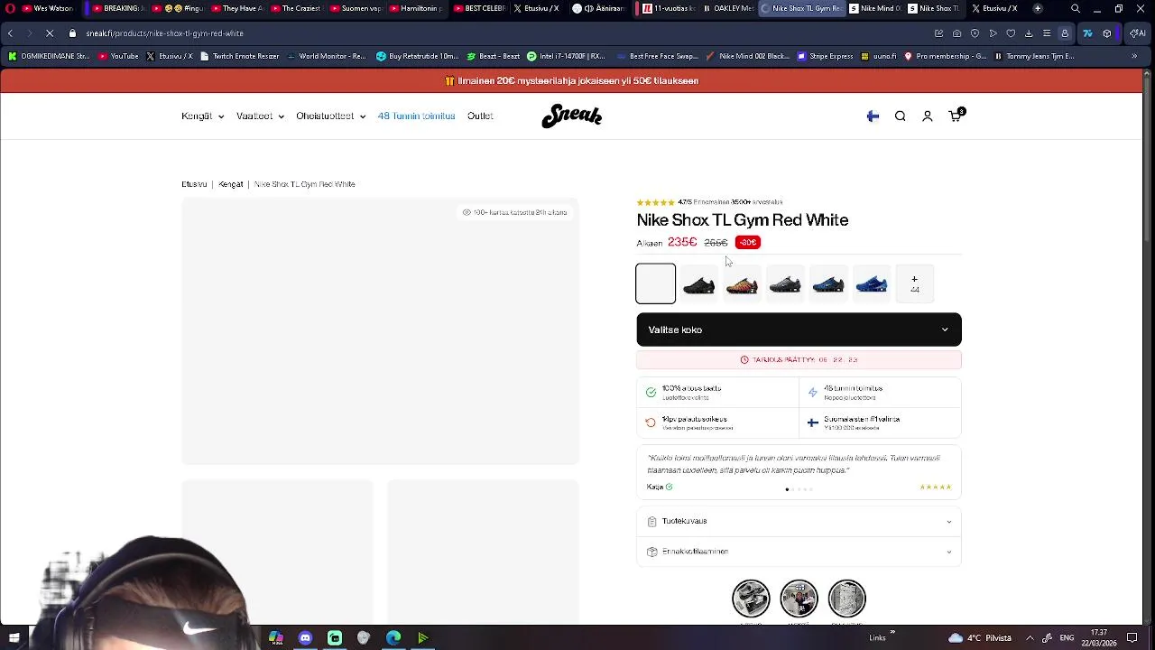Screen dimensions: 1155x650
Task: Open the account profile icon
Action: click(927, 116)
